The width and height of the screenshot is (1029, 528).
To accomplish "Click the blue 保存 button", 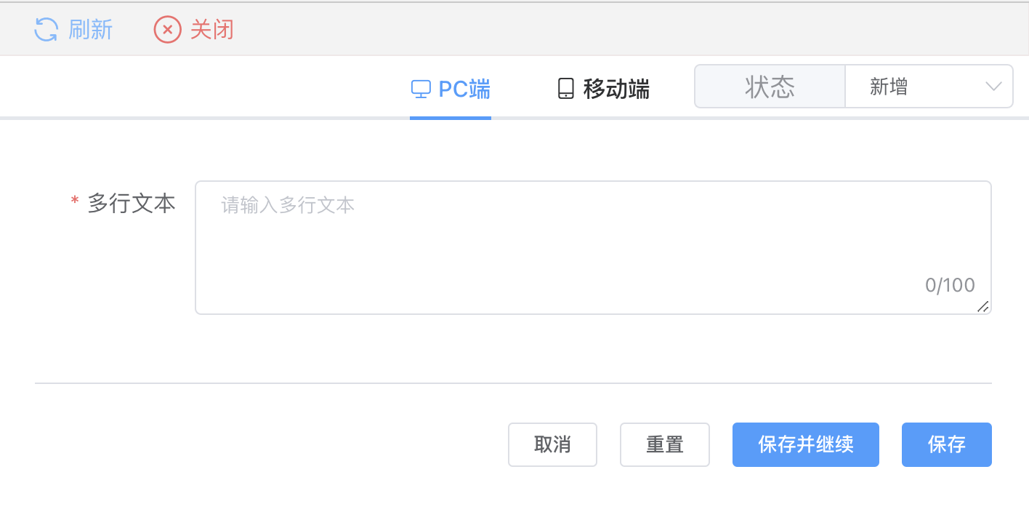I will (x=947, y=444).
